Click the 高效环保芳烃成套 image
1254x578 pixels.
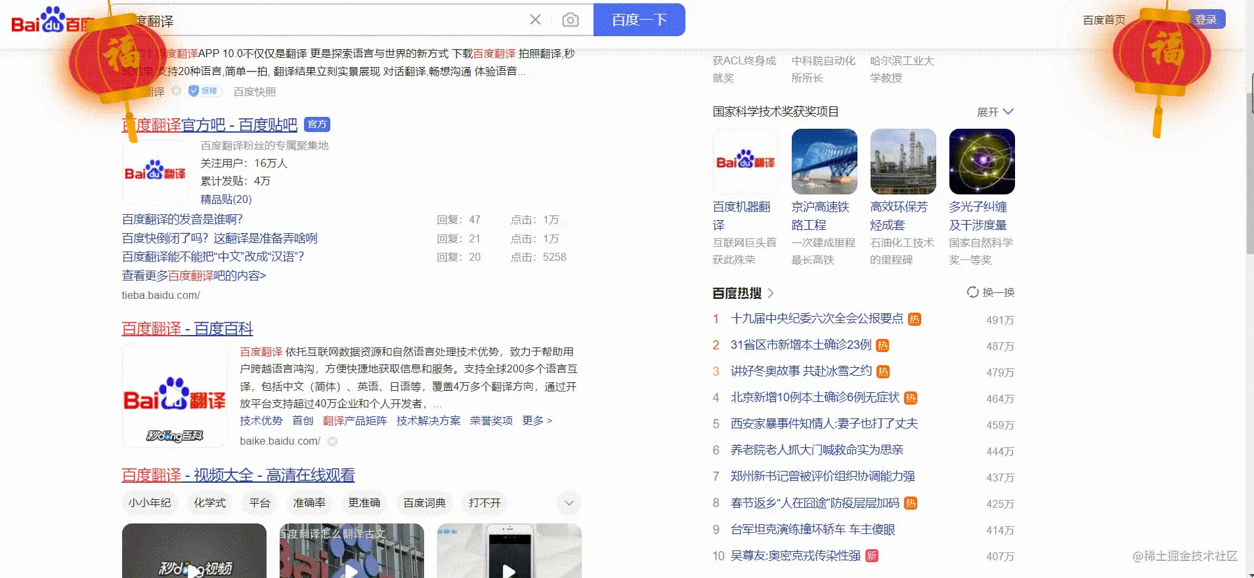(903, 162)
